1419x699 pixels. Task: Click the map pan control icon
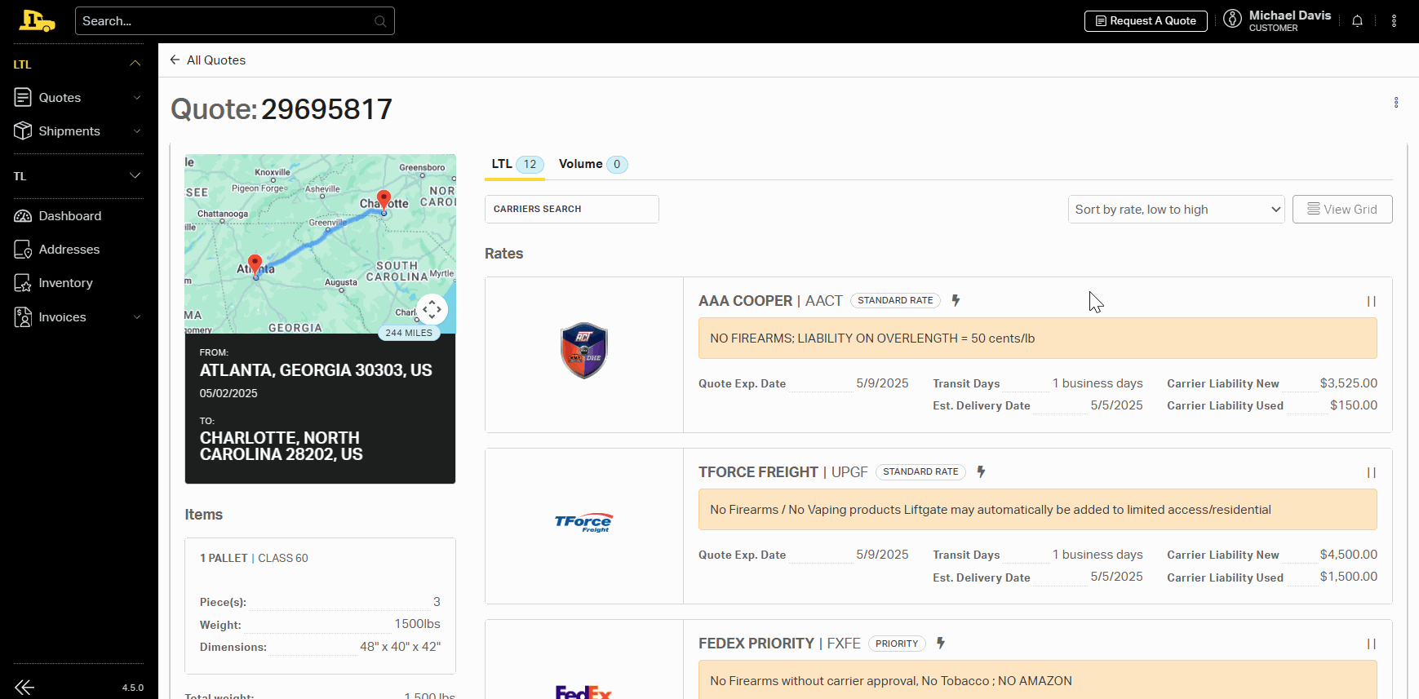point(432,309)
